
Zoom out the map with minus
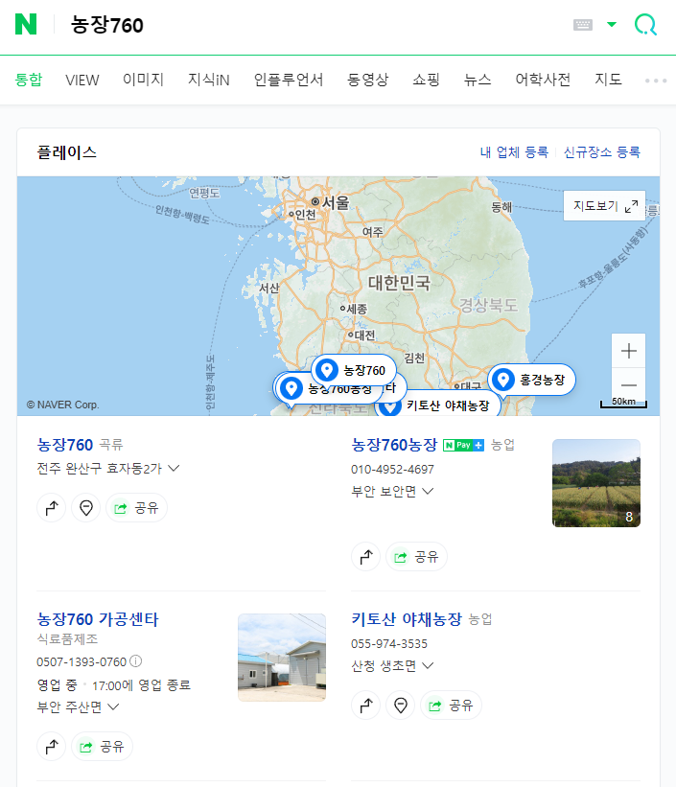pos(628,385)
